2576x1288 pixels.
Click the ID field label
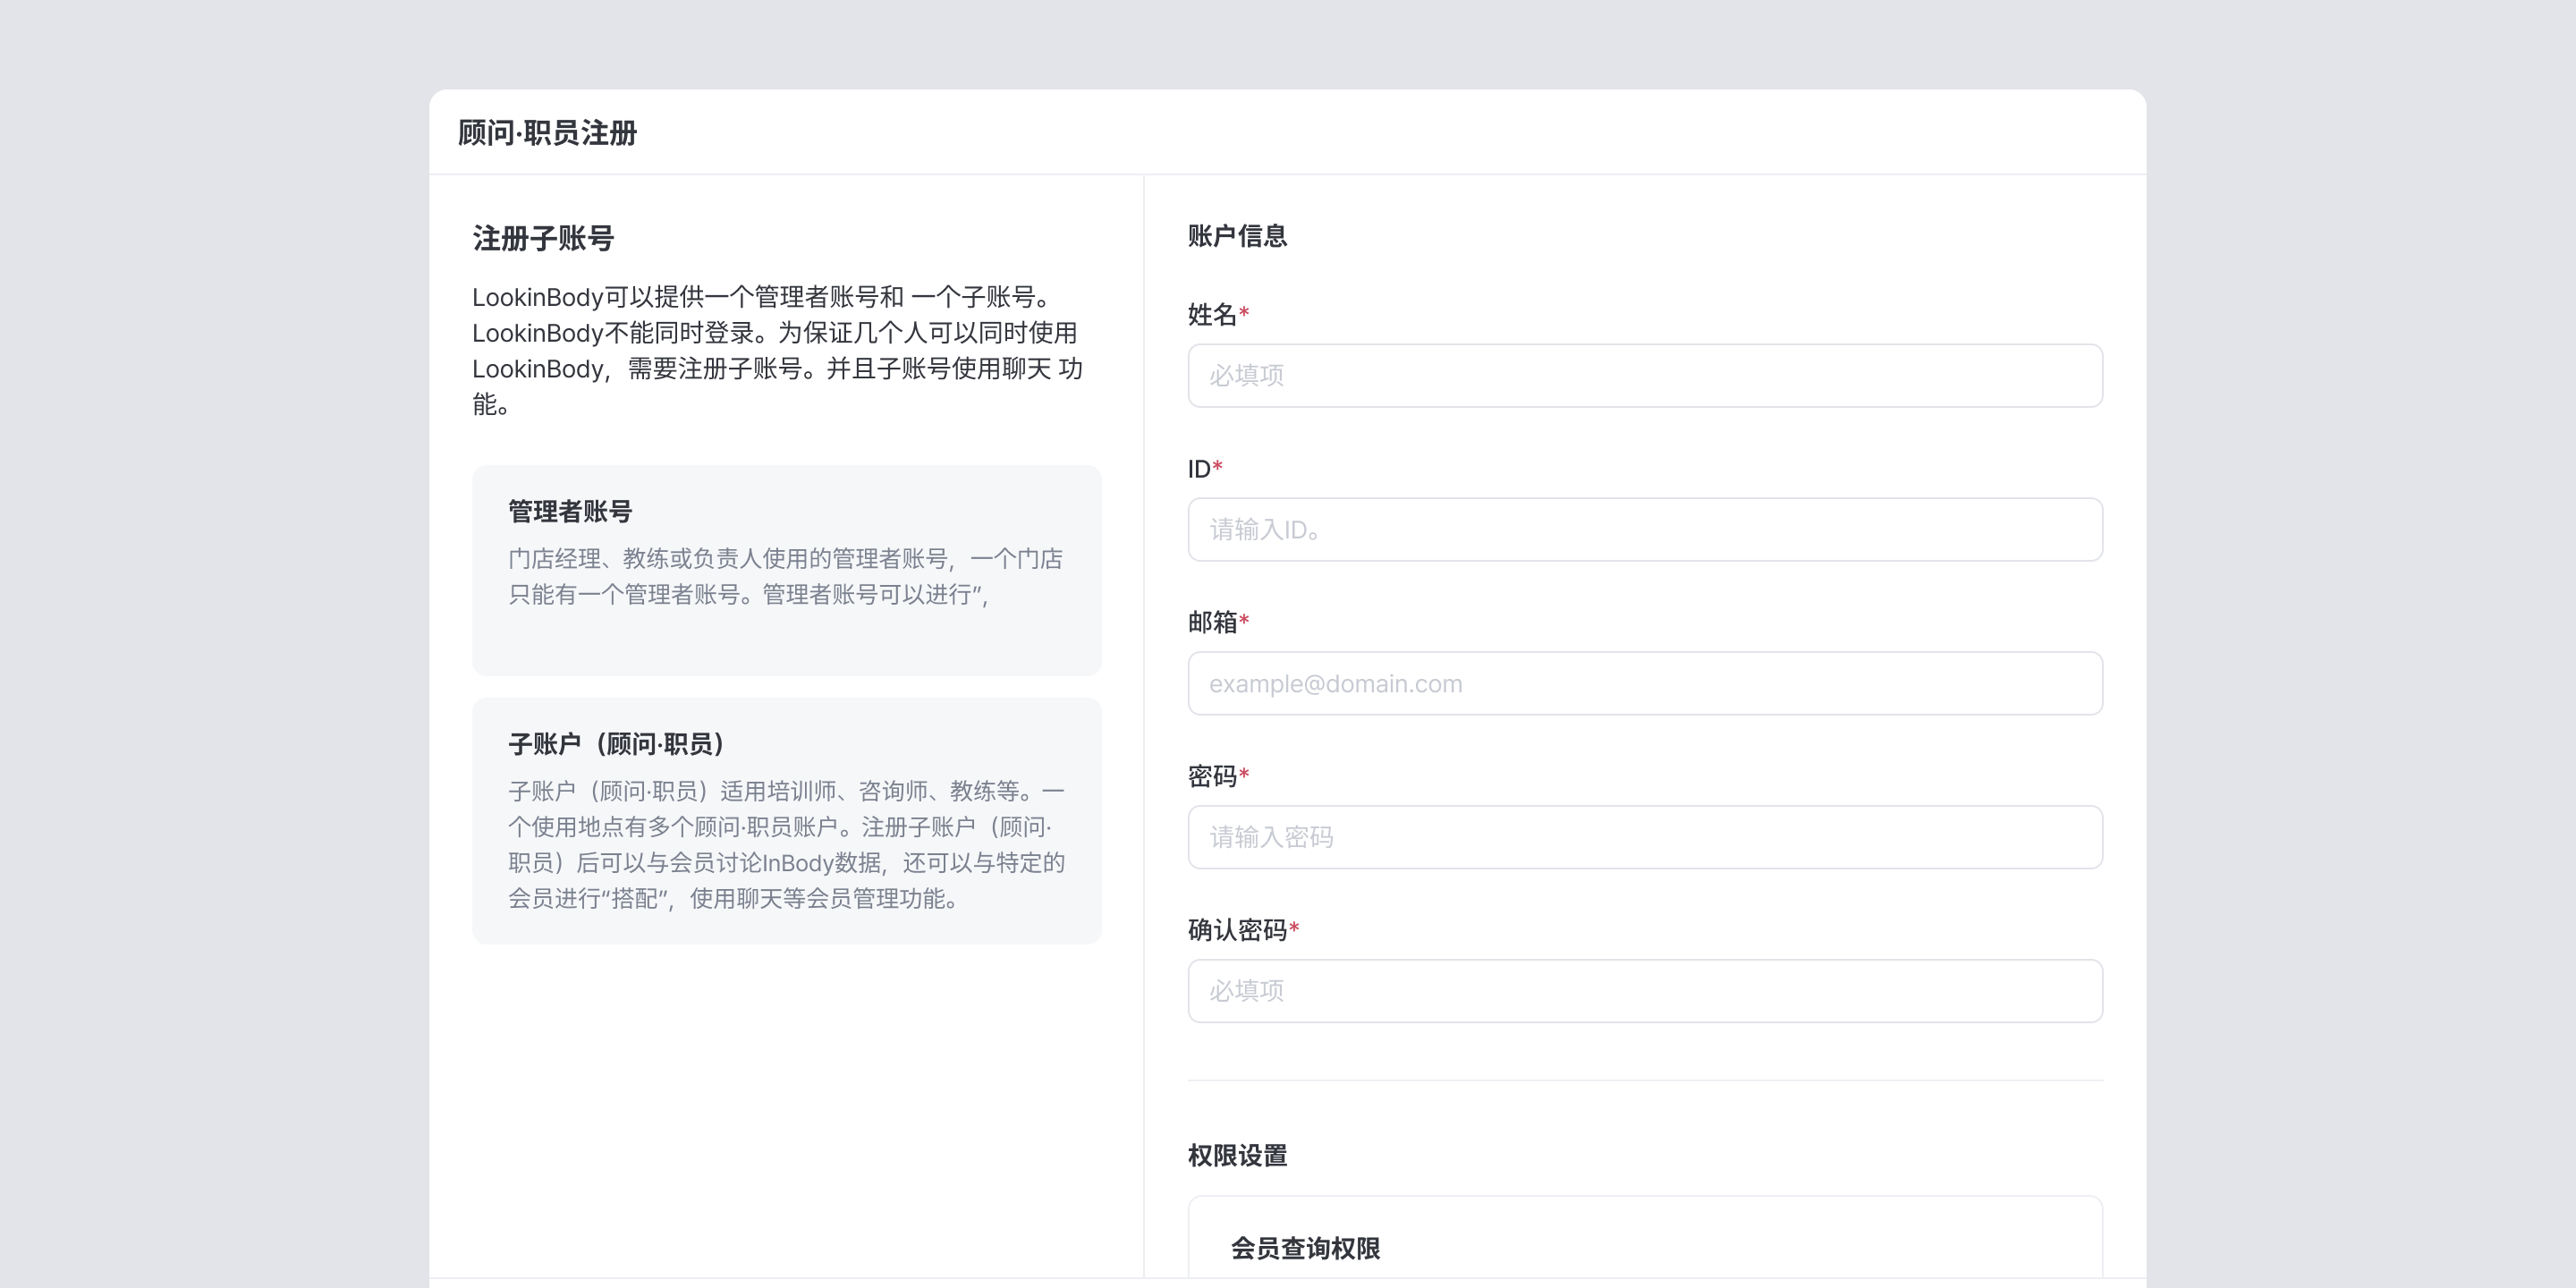pos(1199,469)
